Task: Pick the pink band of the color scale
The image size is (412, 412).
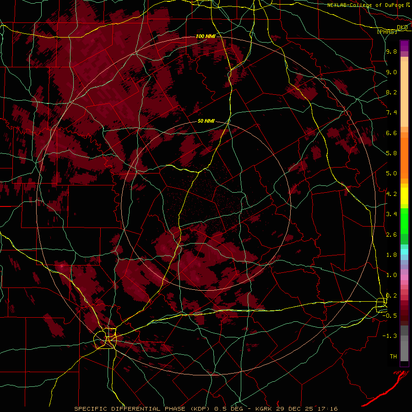Action: pos(404,277)
